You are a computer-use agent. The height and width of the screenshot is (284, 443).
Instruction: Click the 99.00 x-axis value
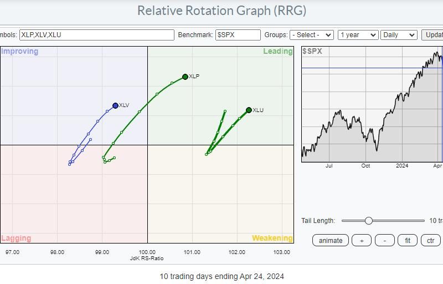(102, 252)
